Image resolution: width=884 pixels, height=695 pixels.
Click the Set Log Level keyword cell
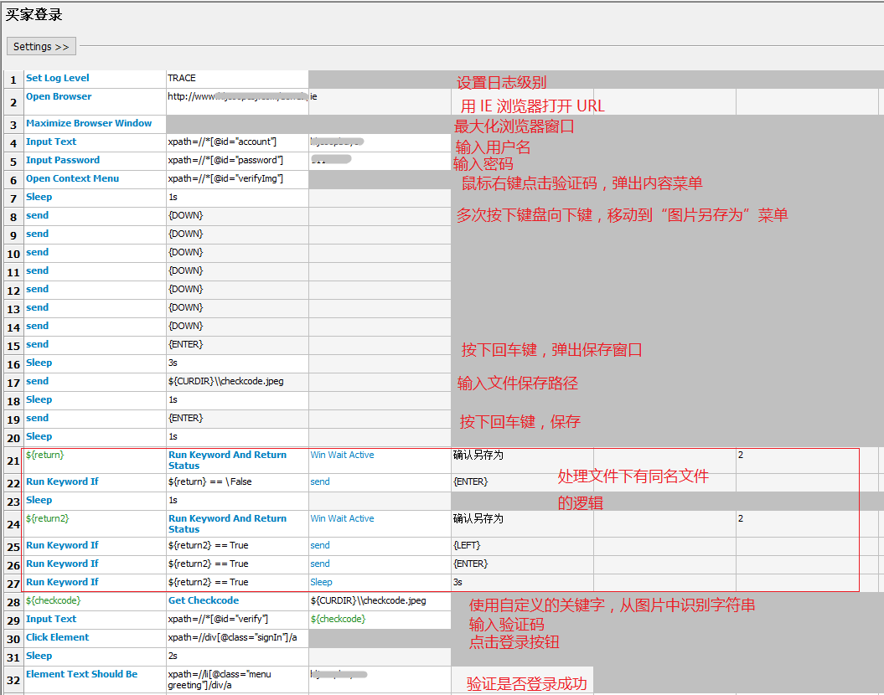tap(95, 78)
